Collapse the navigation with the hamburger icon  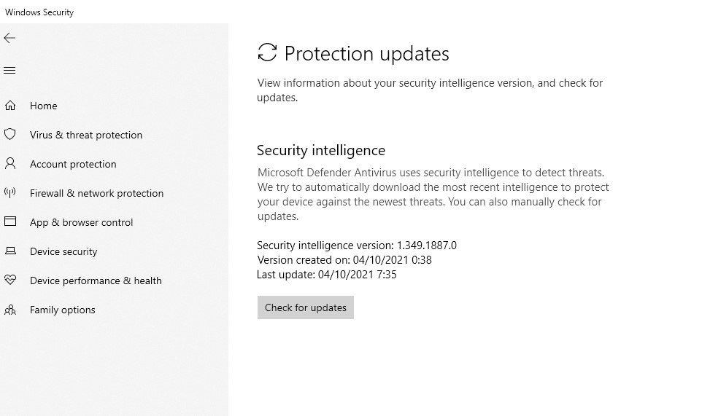[9, 71]
